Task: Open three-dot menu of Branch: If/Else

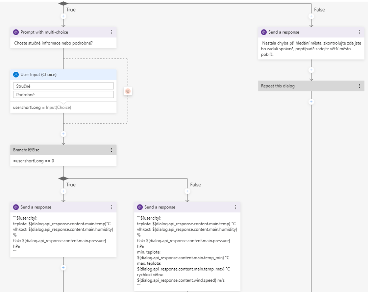Action: coord(111,150)
